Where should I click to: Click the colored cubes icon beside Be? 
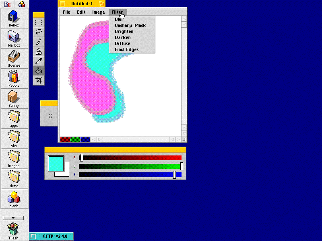[22, 4]
